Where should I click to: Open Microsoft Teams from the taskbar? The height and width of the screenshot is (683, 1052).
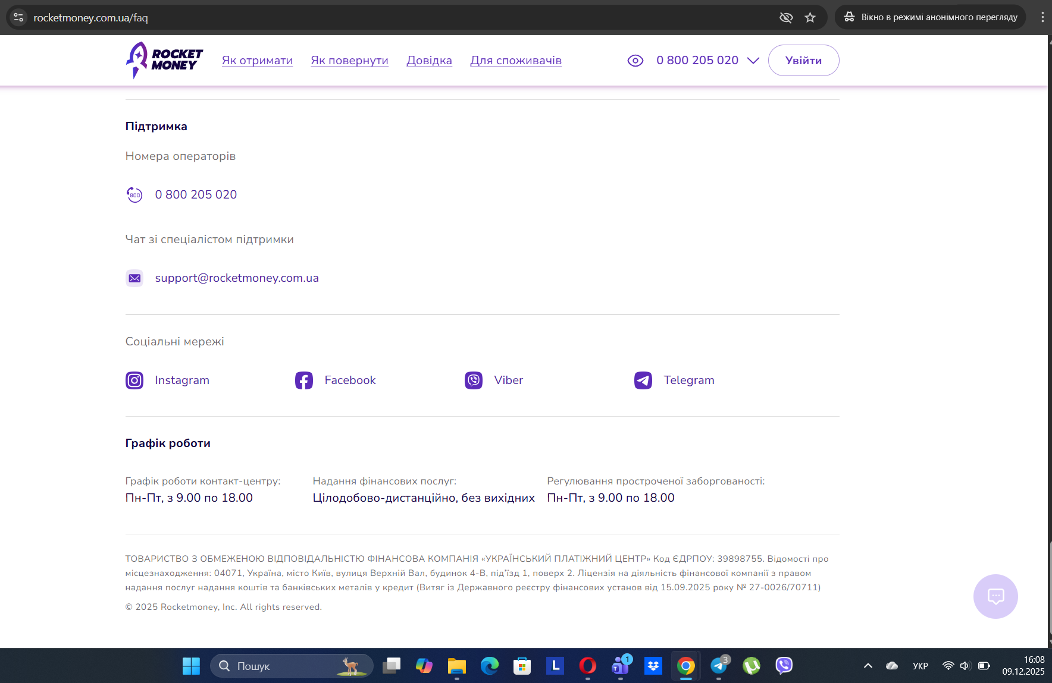click(620, 666)
